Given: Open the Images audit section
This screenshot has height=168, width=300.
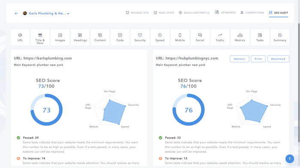Looking at the screenshot, I should click(x=60, y=37).
